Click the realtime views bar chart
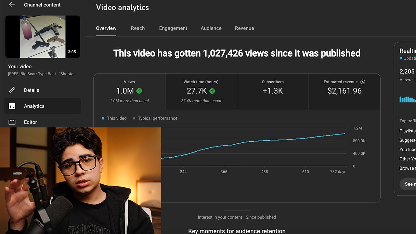 tap(408, 99)
